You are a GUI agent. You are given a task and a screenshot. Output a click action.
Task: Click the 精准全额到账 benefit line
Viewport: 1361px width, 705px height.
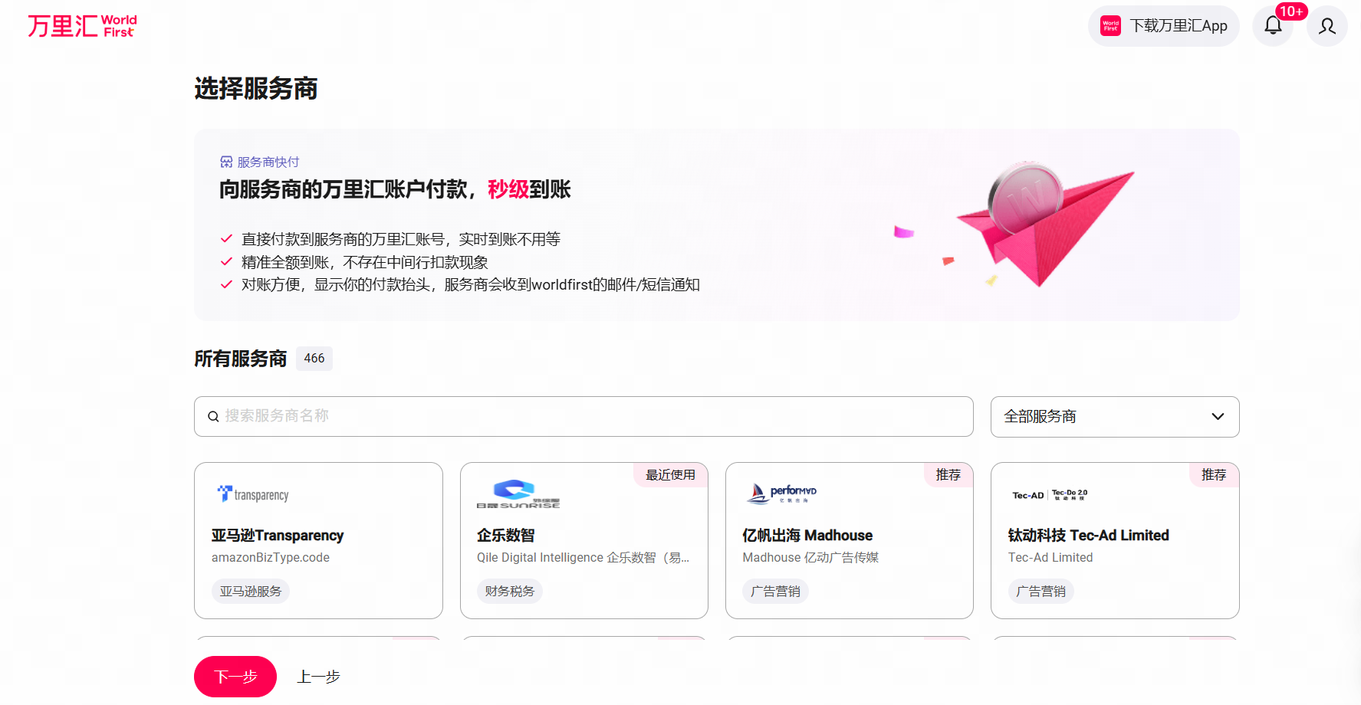tap(365, 262)
